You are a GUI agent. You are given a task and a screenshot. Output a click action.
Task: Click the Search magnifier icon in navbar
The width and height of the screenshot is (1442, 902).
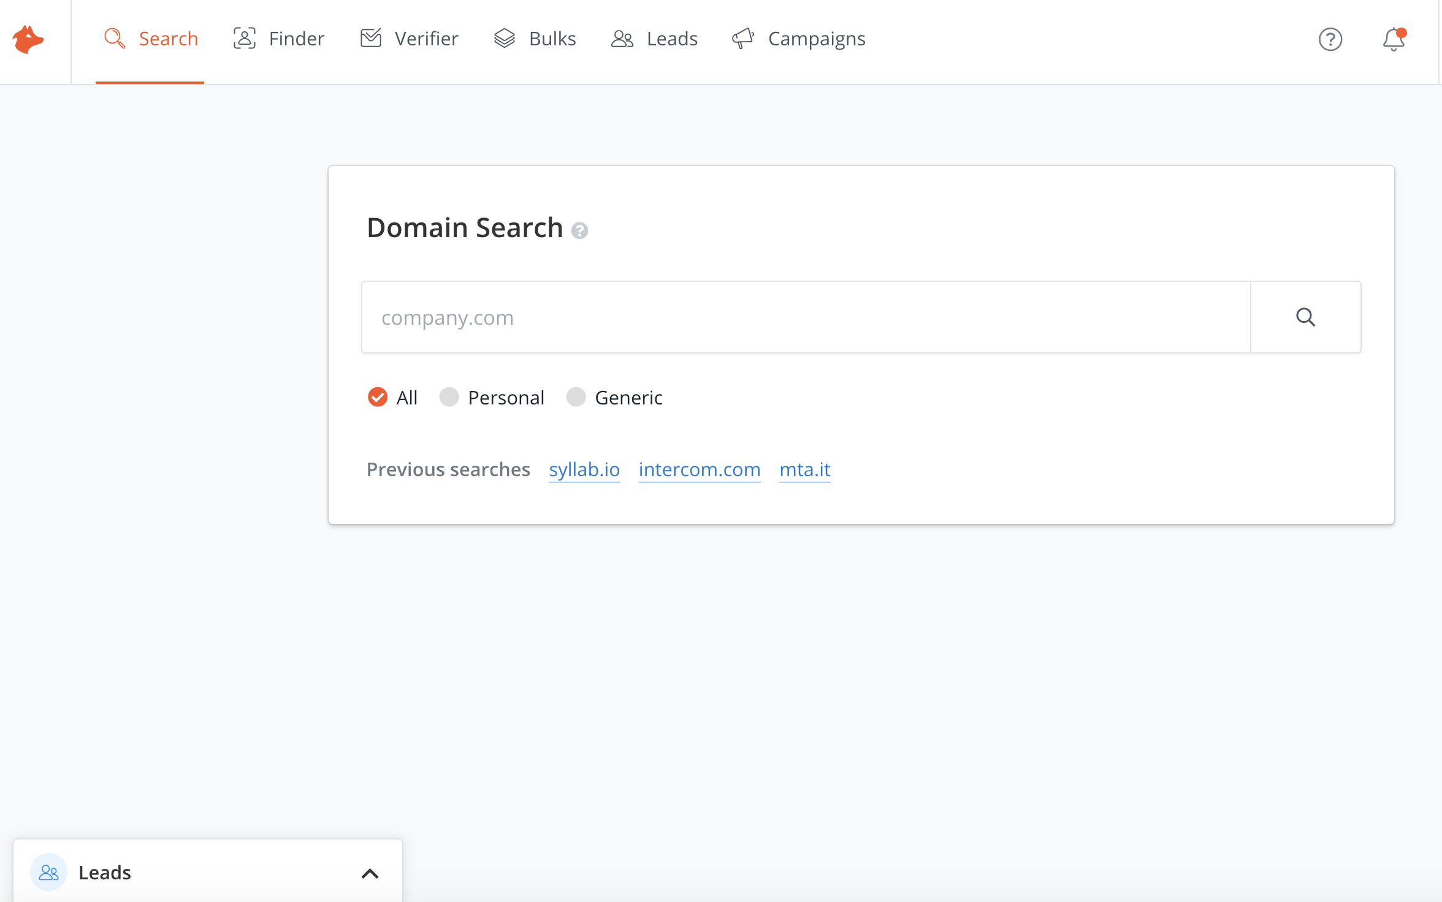click(x=114, y=39)
